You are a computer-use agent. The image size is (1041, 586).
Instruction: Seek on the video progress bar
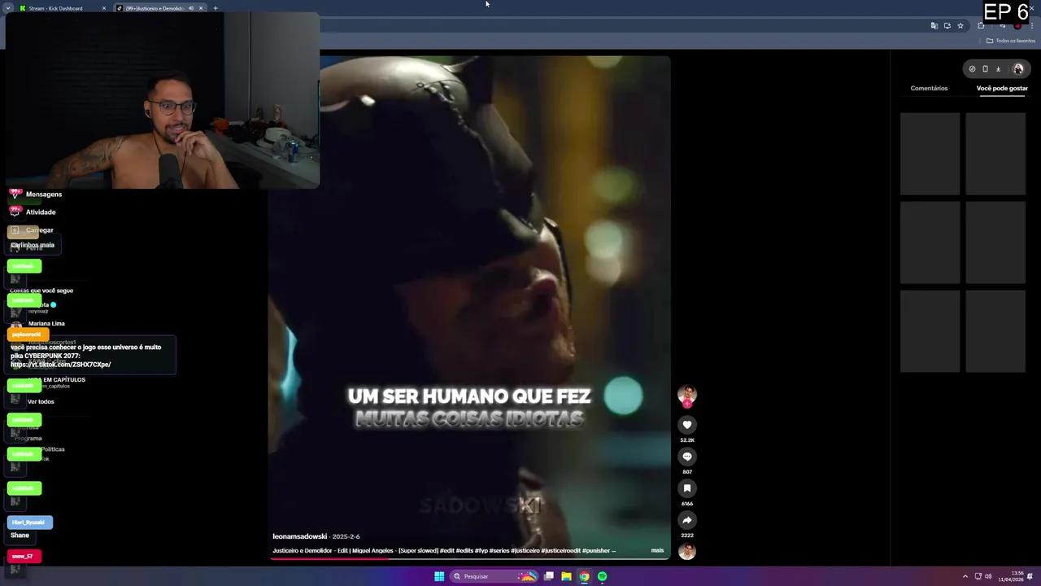point(469,558)
